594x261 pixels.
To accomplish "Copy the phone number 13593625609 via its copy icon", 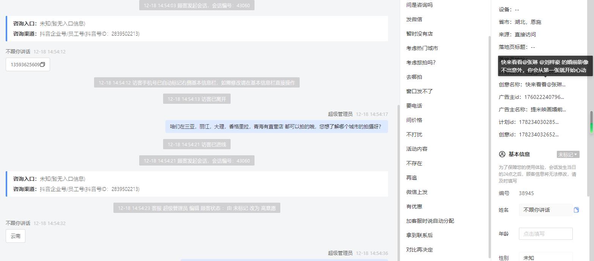I will 42,64.
